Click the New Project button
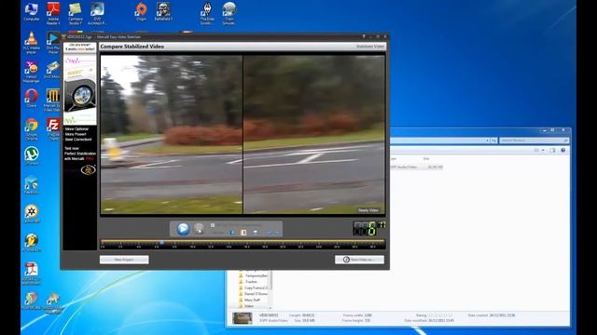This screenshot has height=335, width=597. coord(124,260)
